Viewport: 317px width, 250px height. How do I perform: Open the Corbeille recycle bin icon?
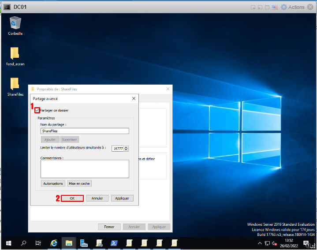coord(15,23)
